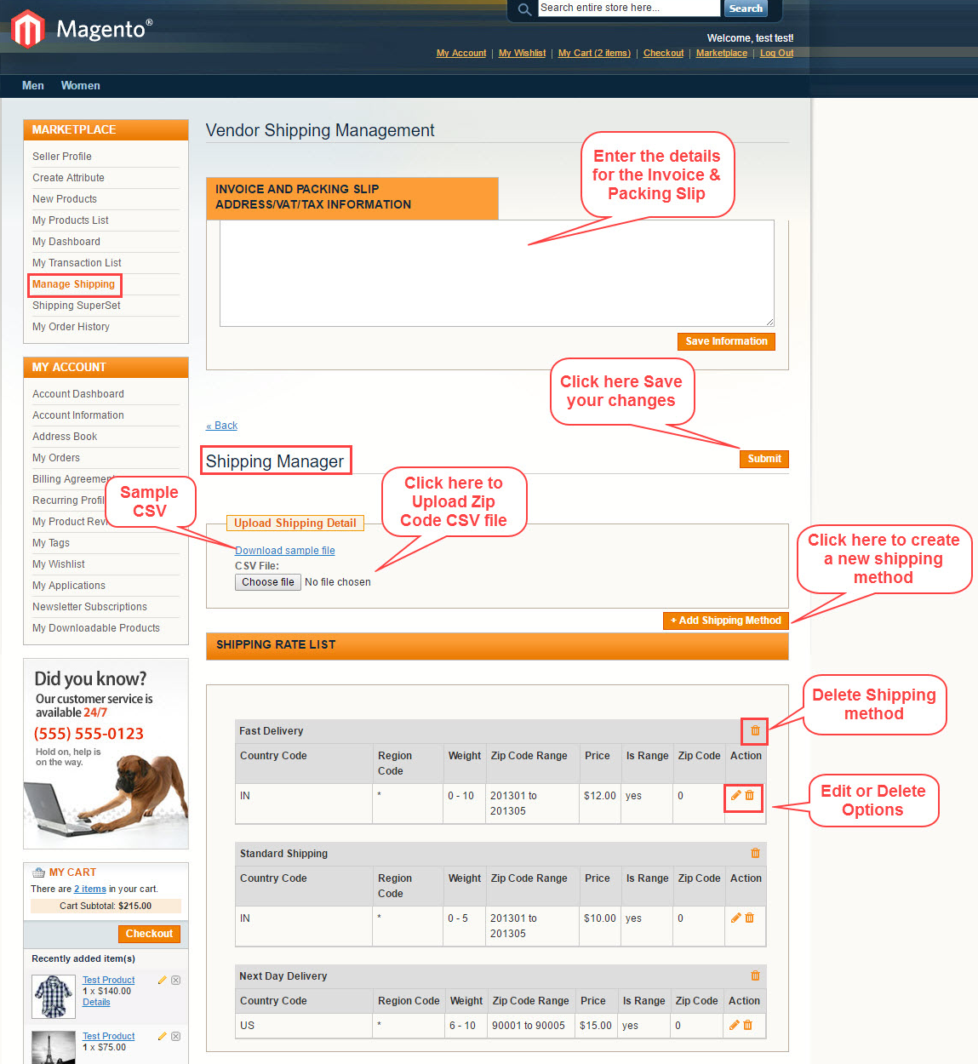The image size is (978, 1064).
Task: Click the Search button
Action: click(746, 9)
